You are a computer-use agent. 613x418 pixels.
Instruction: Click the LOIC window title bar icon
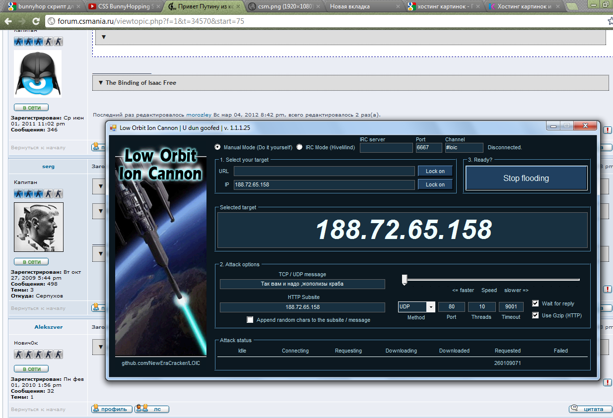[x=113, y=127]
